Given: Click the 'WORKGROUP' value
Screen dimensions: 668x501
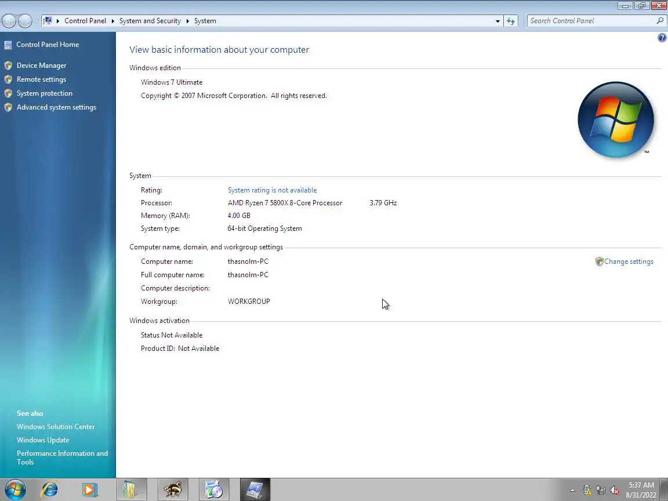Looking at the screenshot, I should [249, 301].
